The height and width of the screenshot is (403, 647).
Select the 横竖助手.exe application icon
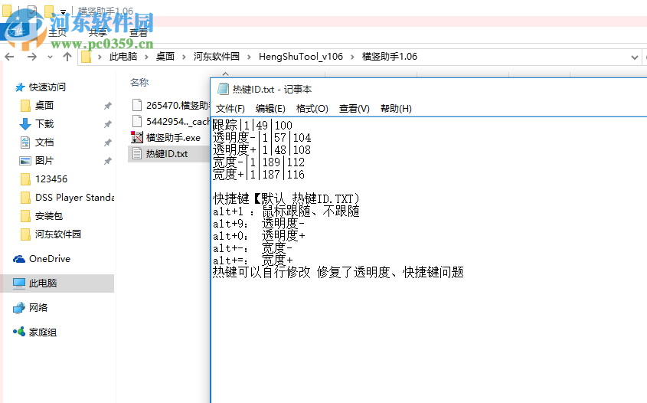pos(137,137)
